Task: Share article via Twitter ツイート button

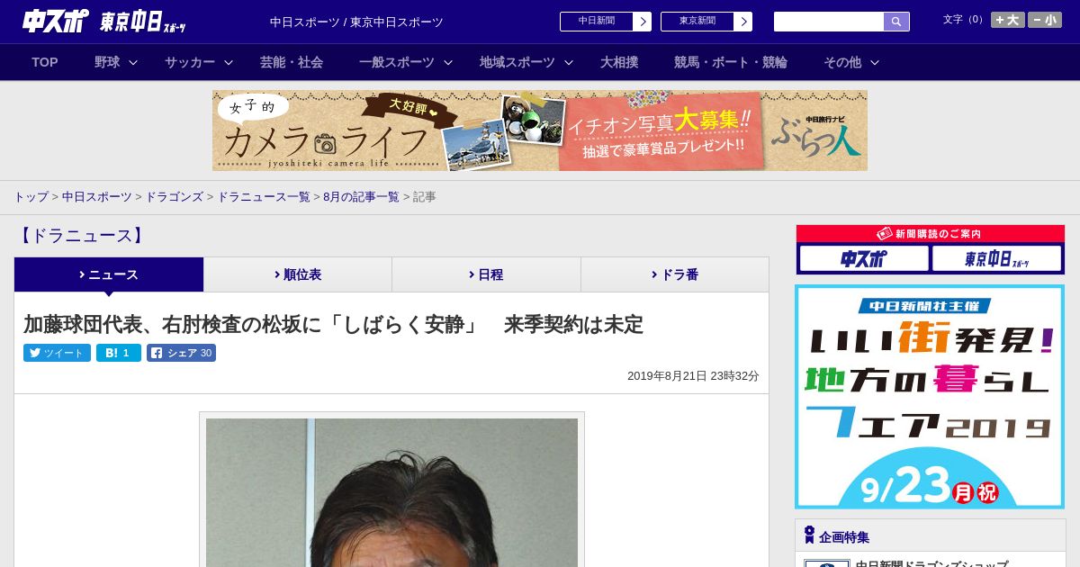Action: click(x=57, y=353)
